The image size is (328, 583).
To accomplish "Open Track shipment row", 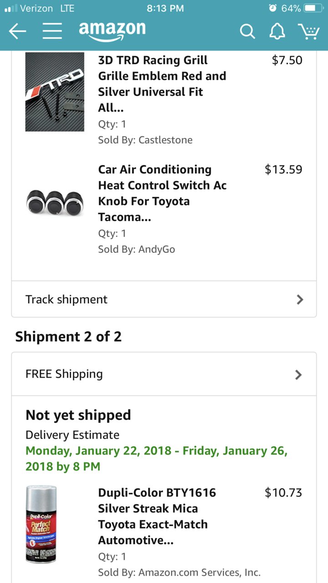I will pos(164,299).
